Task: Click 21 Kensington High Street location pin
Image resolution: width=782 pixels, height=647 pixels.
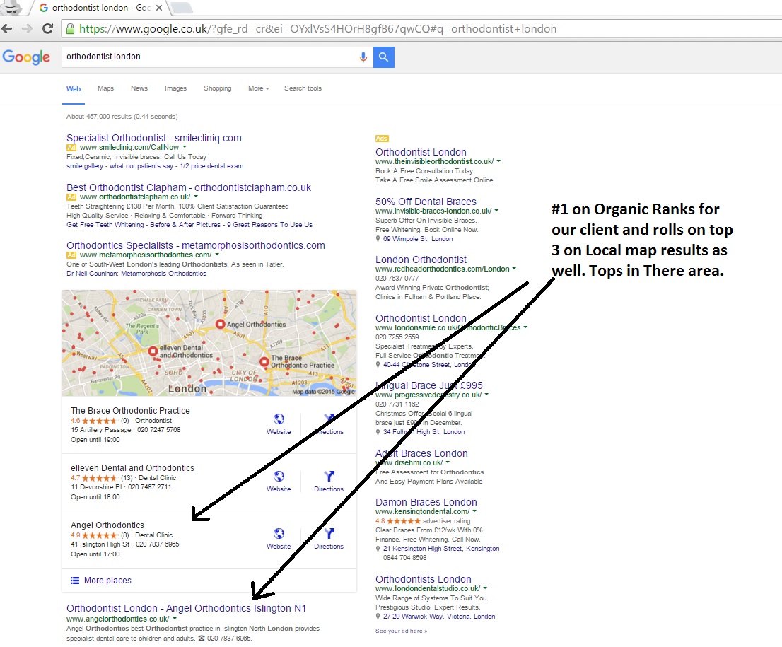Action: [378, 549]
